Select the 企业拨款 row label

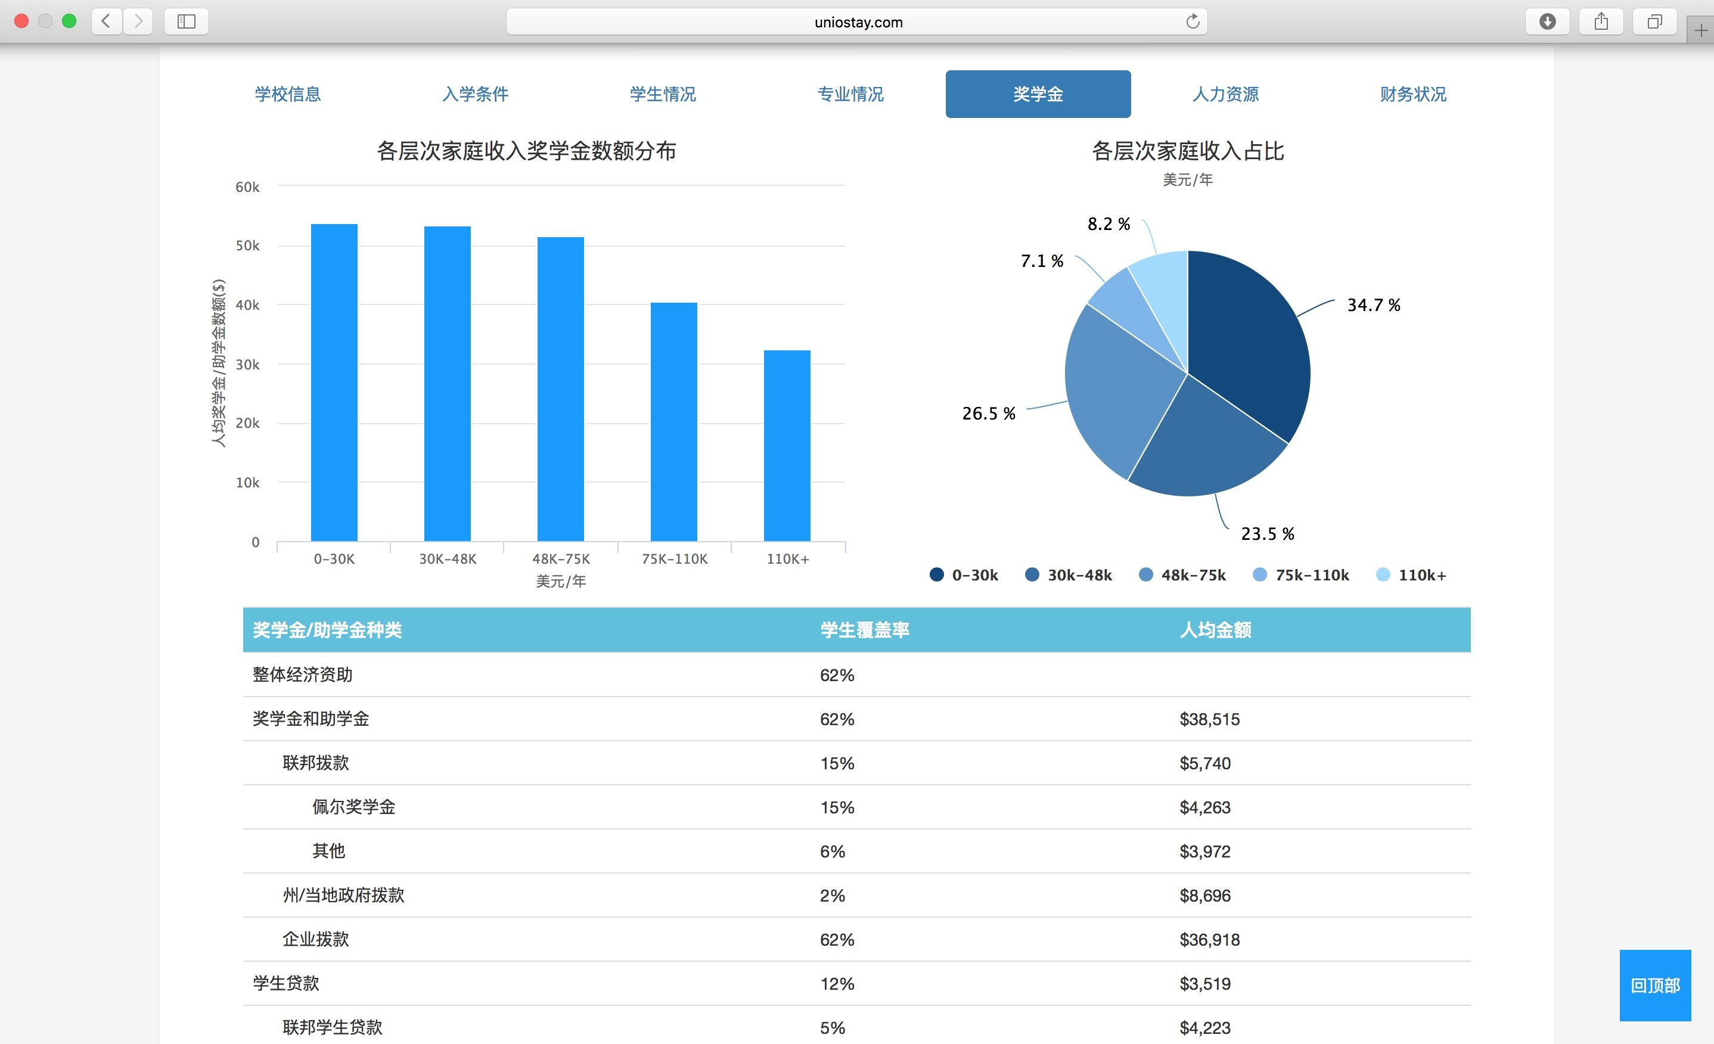(316, 939)
